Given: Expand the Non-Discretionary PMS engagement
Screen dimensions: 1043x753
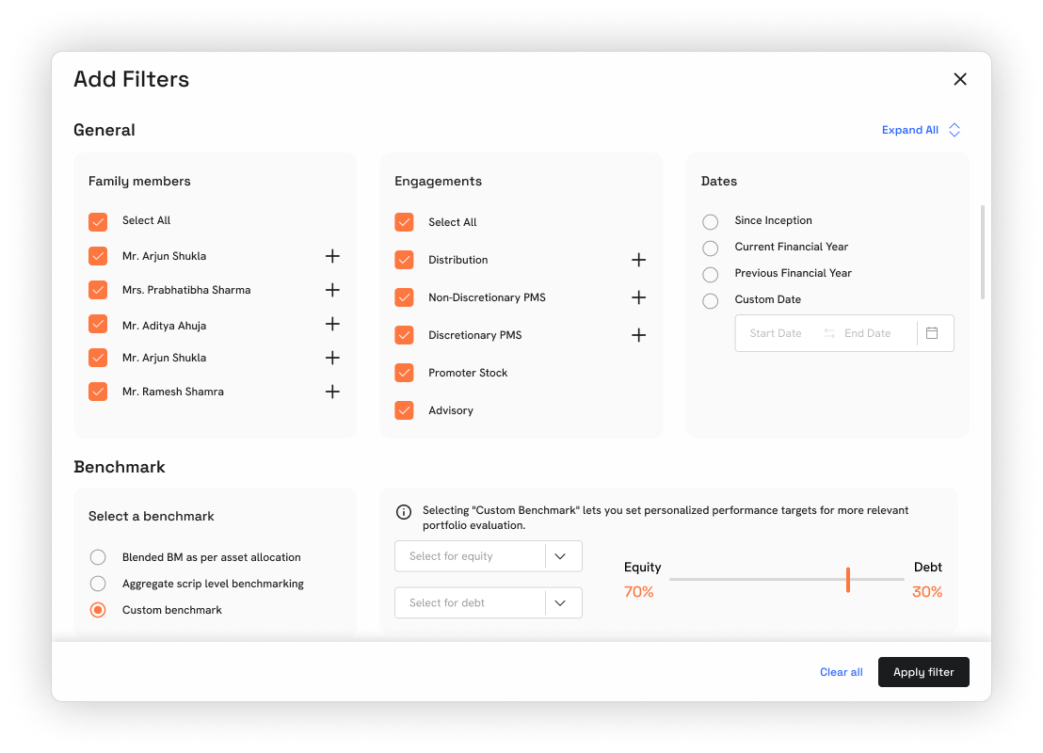Looking at the screenshot, I should pos(638,297).
